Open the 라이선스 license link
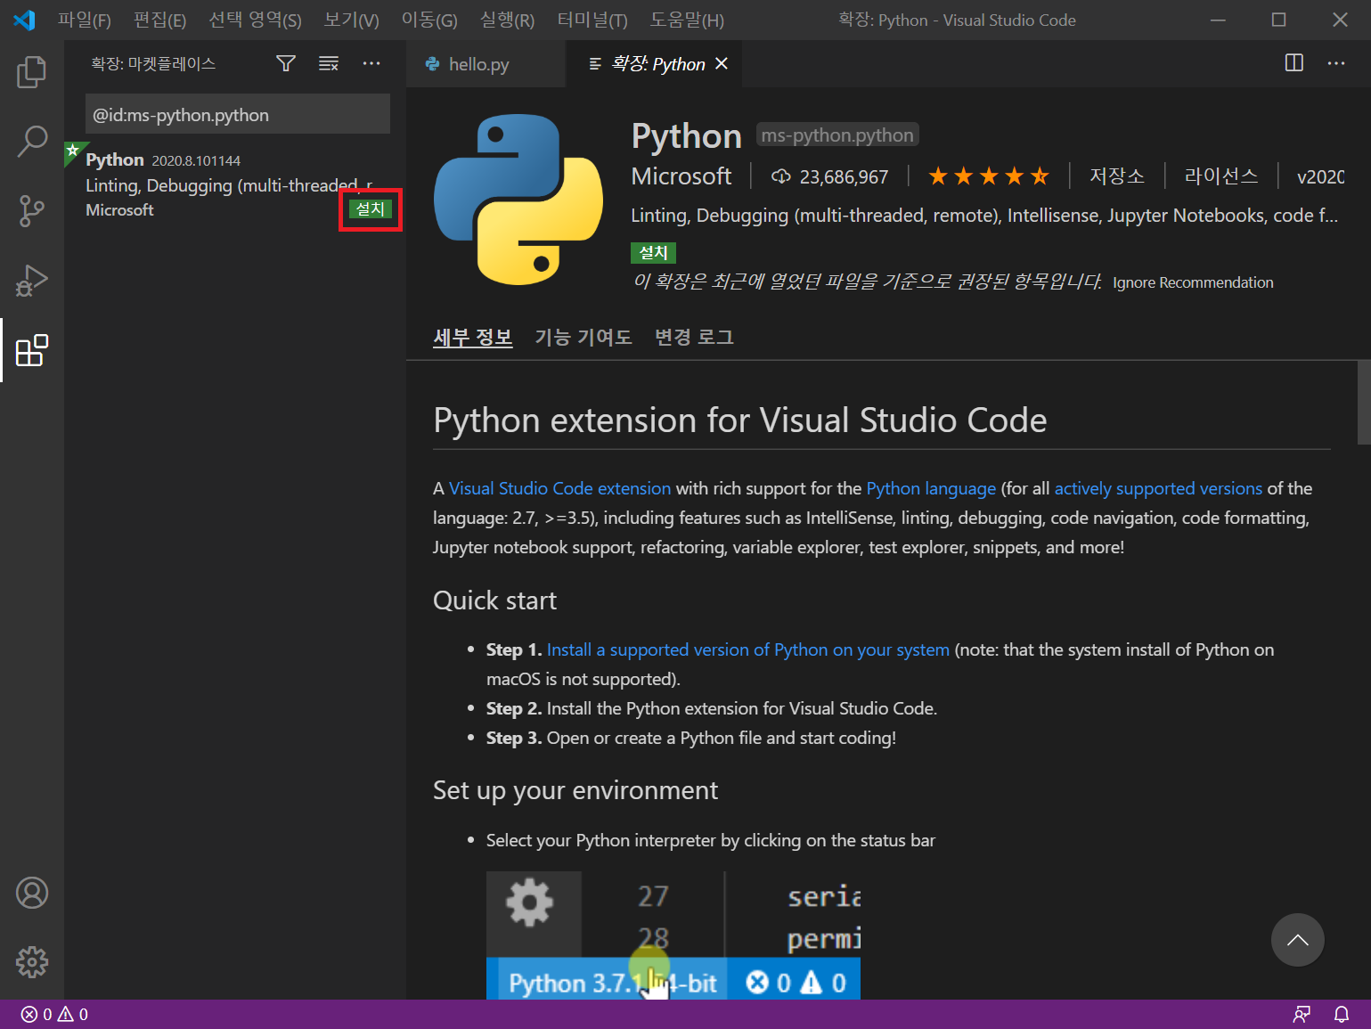Viewport: 1371px width, 1029px height. click(1221, 176)
